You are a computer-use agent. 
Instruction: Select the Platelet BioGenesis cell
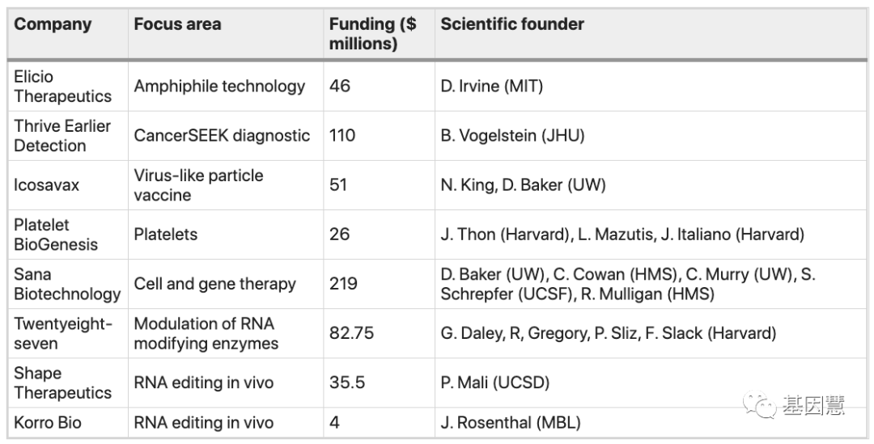coord(56,235)
